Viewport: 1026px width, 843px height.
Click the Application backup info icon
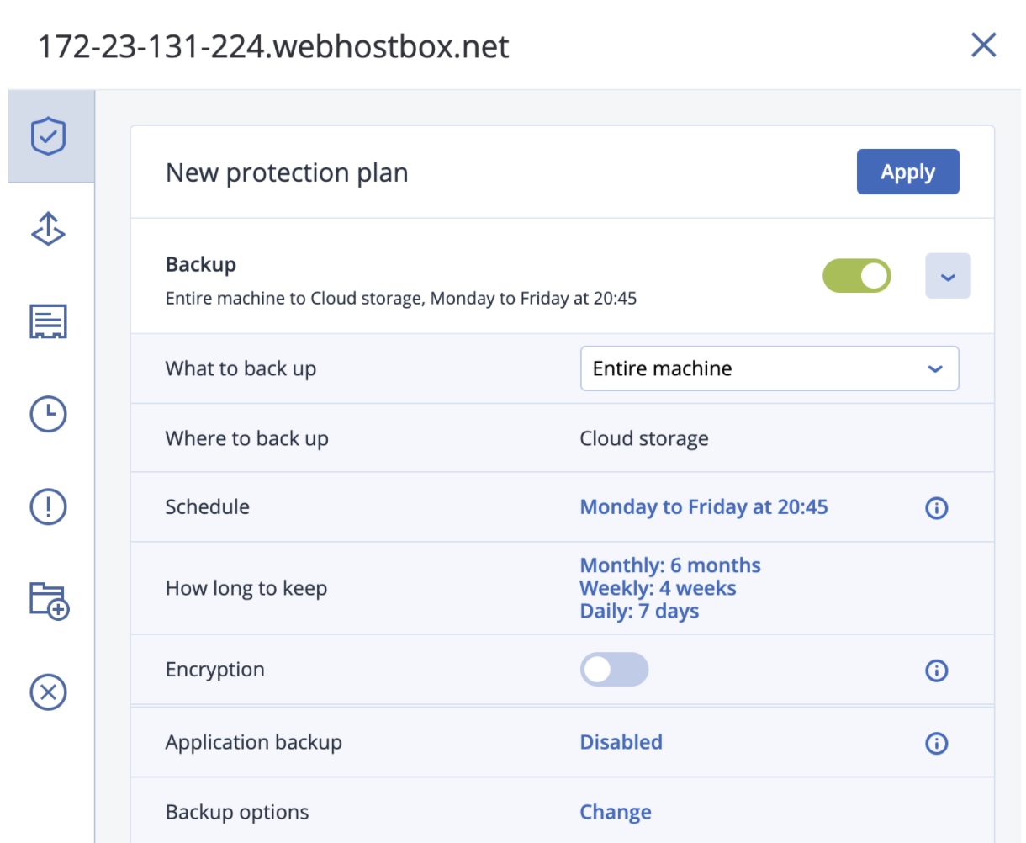(x=936, y=743)
